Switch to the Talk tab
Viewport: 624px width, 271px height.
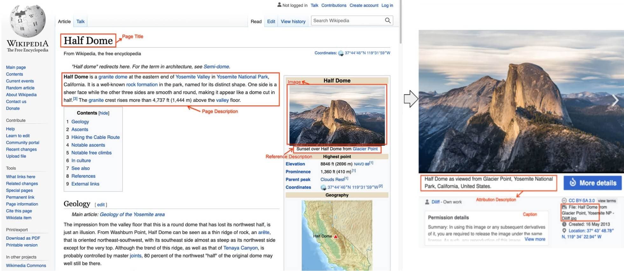tap(80, 22)
